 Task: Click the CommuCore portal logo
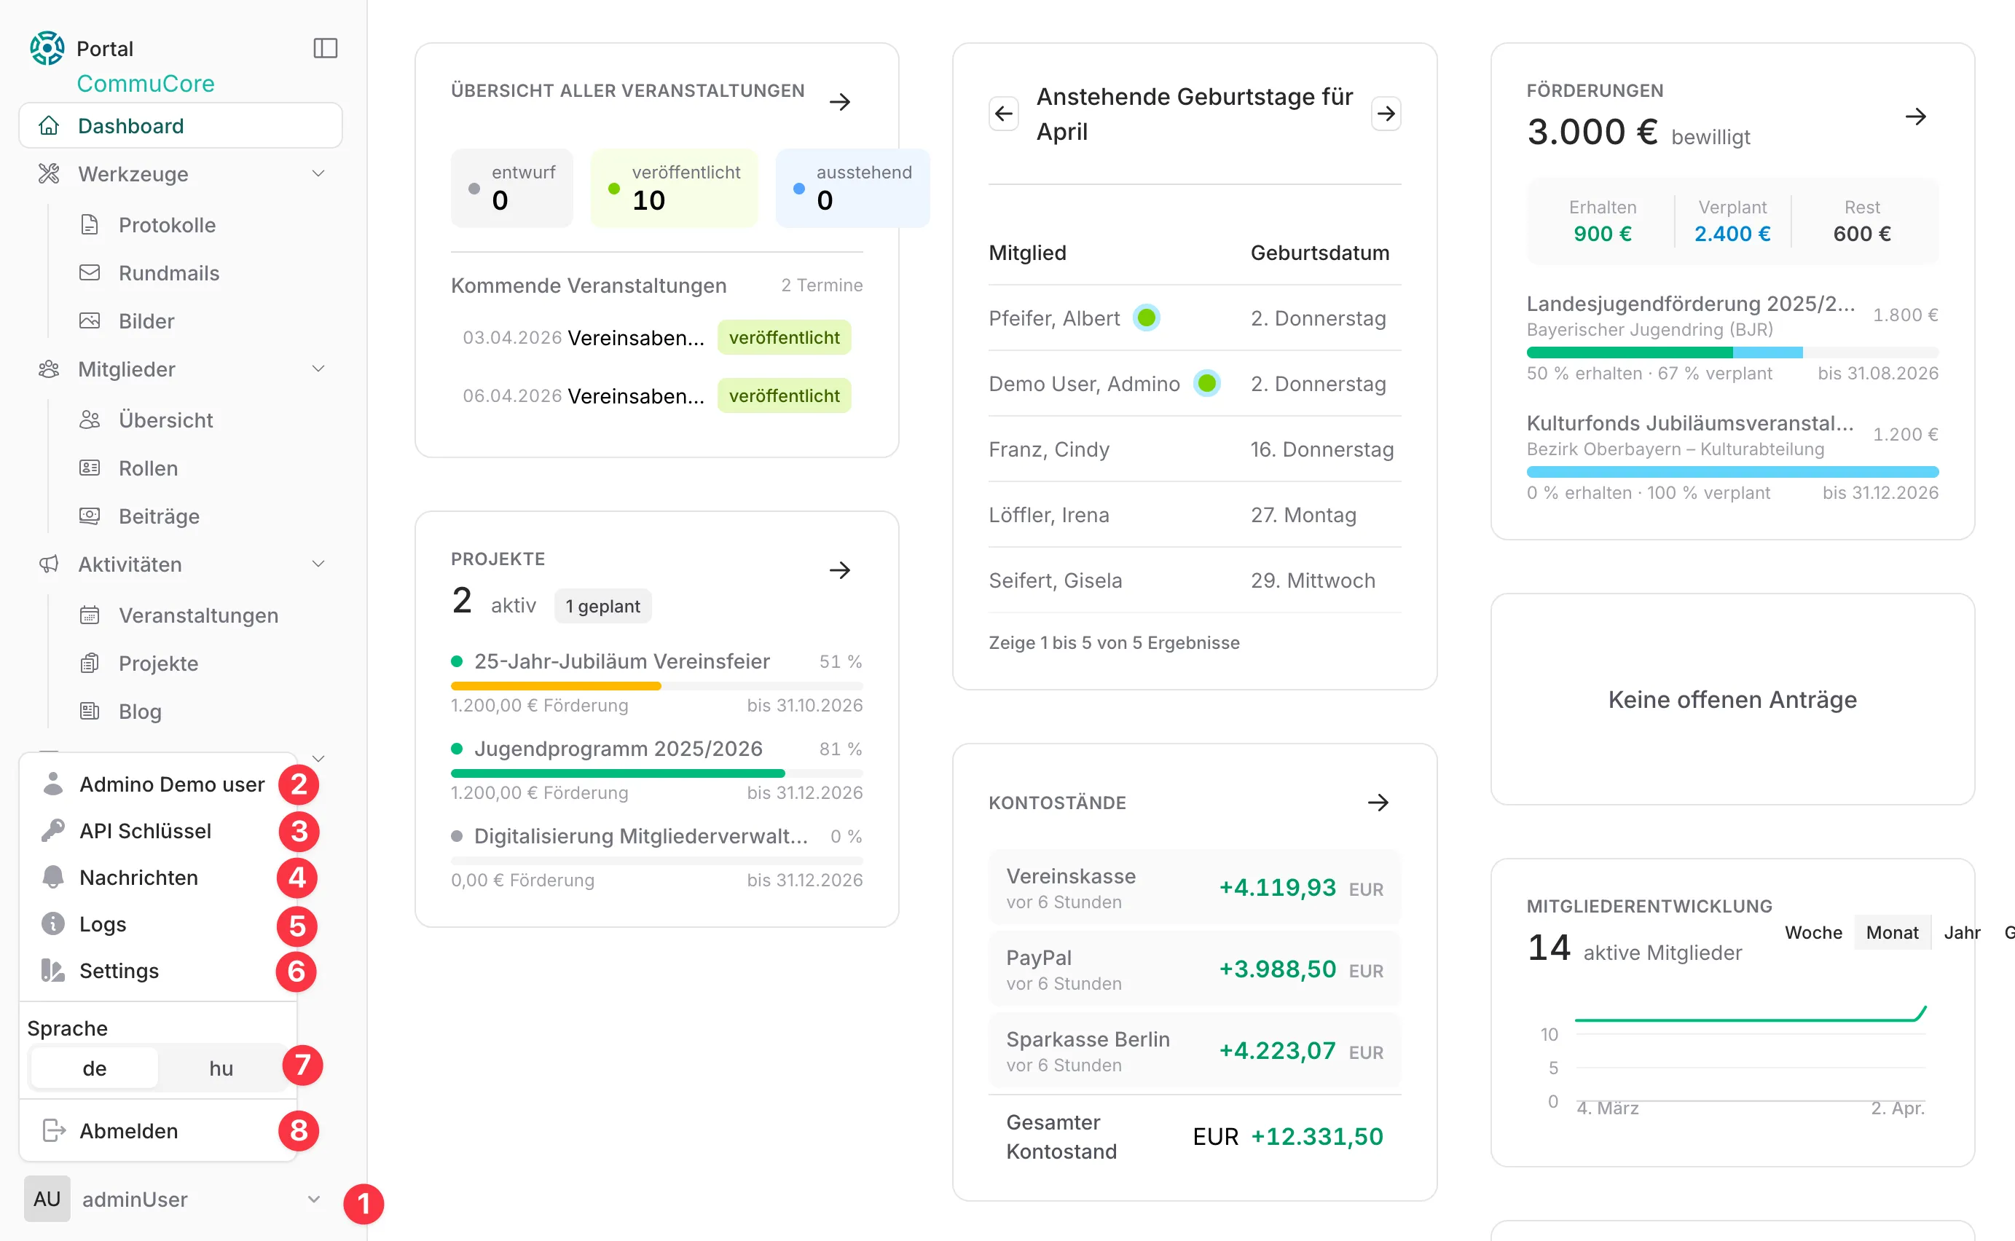[x=47, y=48]
